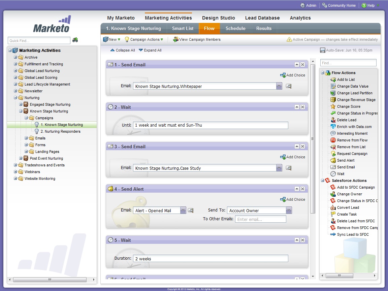
Task: Click the Delete Lead icon
Action: [333, 120]
